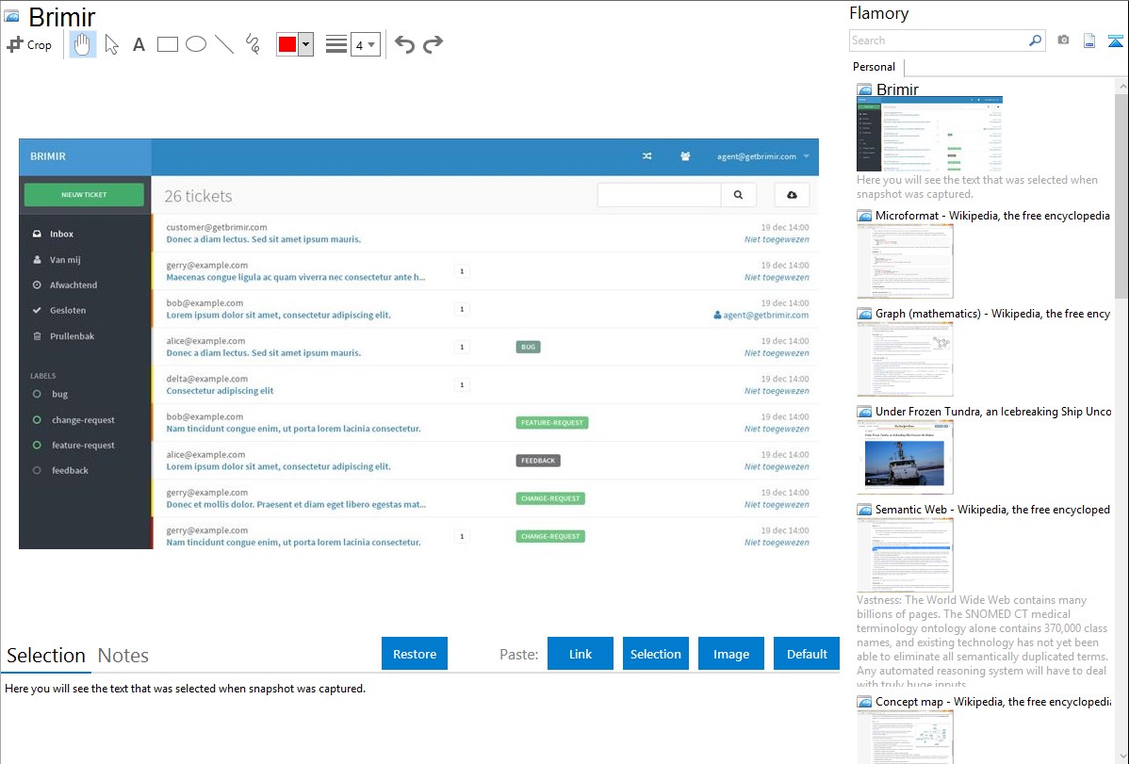The height and width of the screenshot is (764, 1129).
Task: Click the Brimir title app icon
Action: pyautogui.click(x=11, y=17)
